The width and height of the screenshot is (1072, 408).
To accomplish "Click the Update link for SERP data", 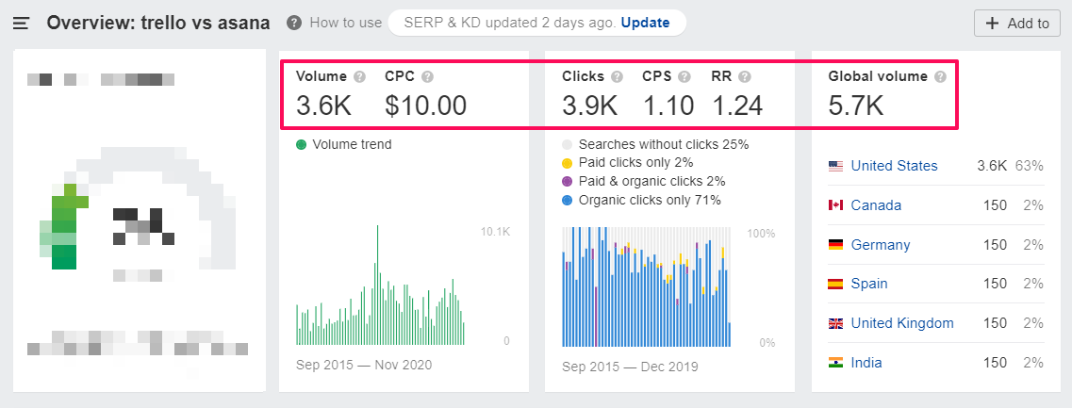I will pos(645,23).
